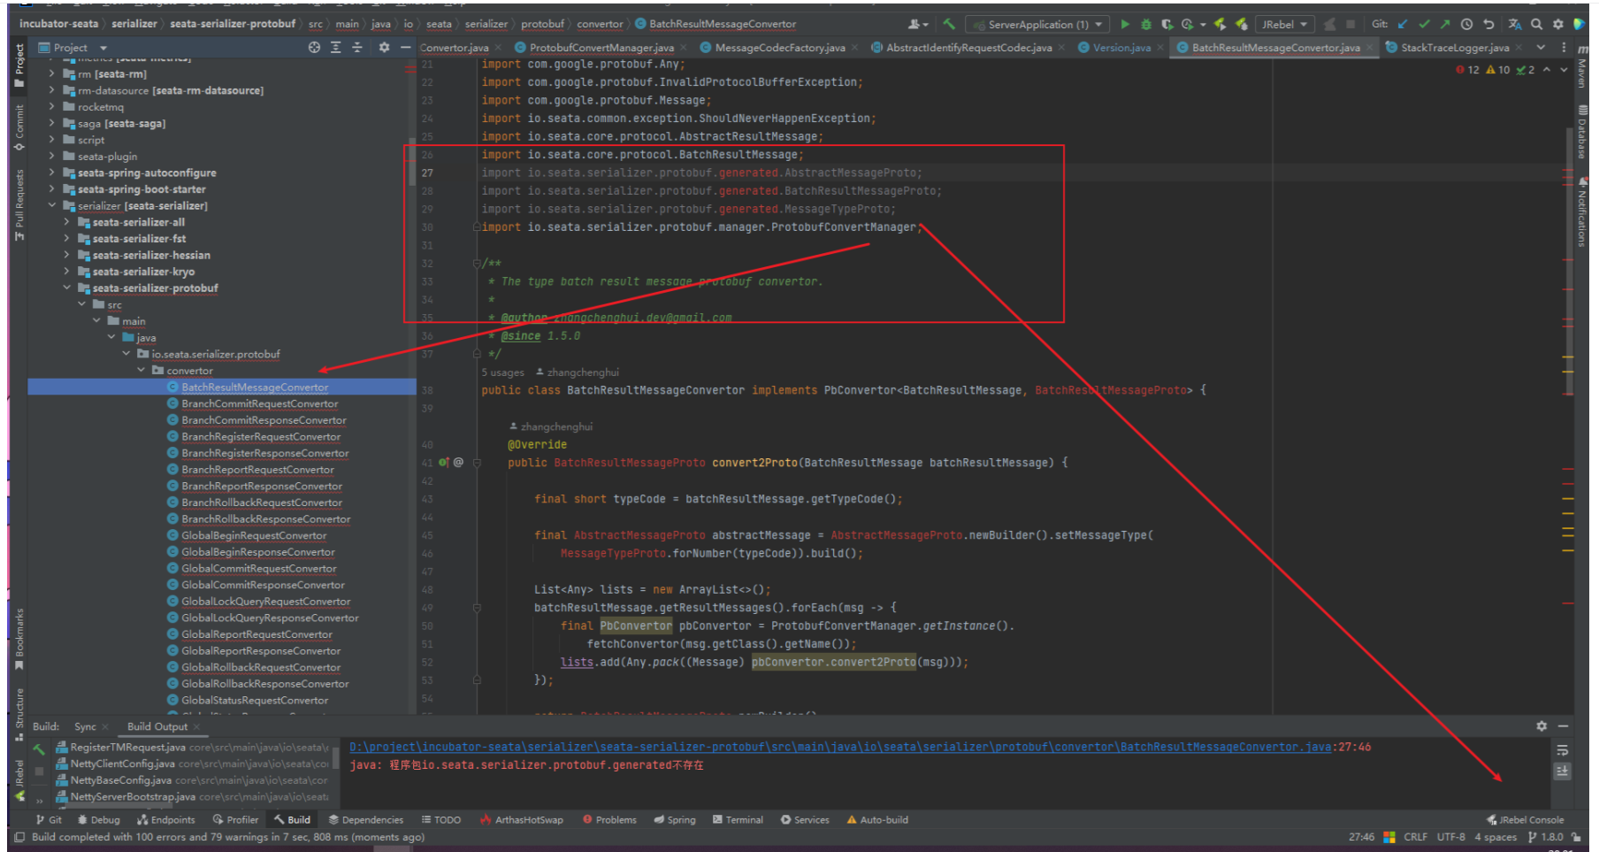Open ServerApplication run configuration dropdown
Image resolution: width=1599 pixels, height=852 pixels.
[x=1037, y=25]
